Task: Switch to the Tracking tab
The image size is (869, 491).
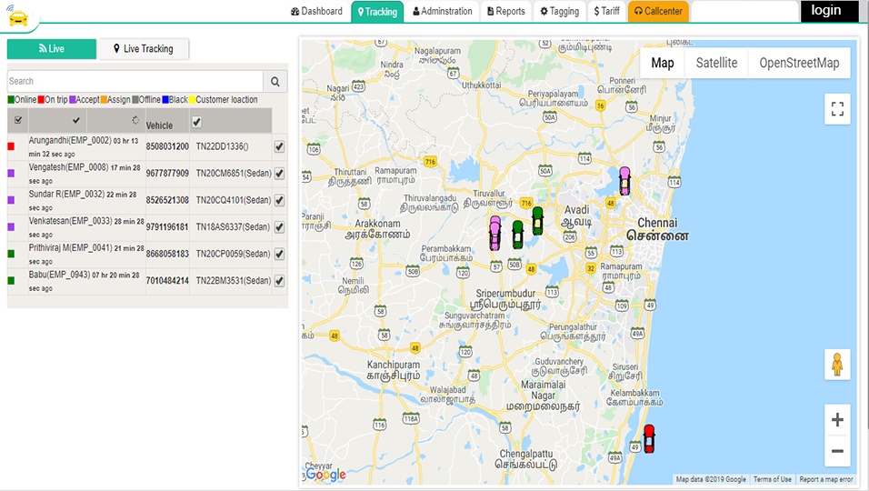Action: coord(377,12)
